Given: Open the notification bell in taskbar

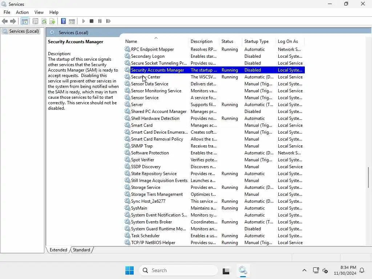Looking at the screenshot, I should (x=362, y=270).
